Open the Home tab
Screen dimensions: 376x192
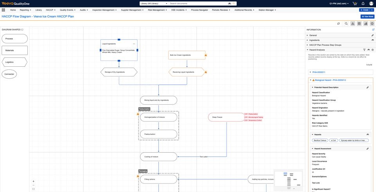pos(13,10)
